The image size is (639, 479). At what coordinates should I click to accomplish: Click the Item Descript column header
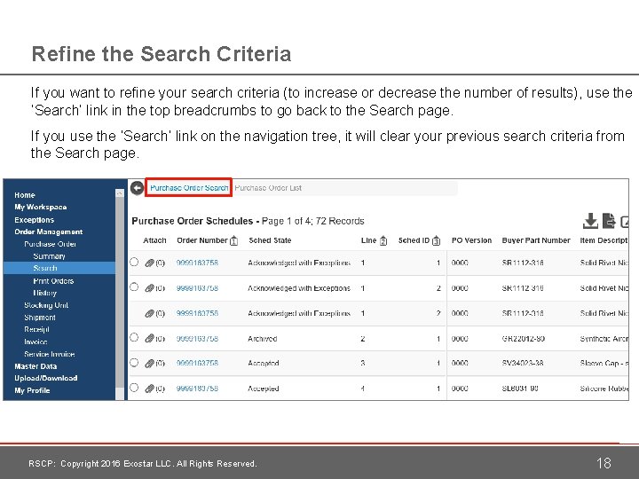click(x=603, y=240)
